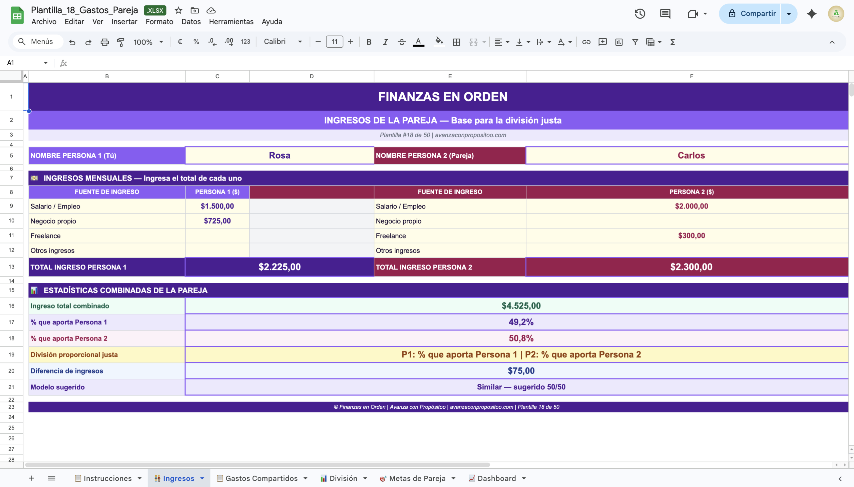This screenshot has height=487, width=854.
Task: Click the undo arrow icon
Action: pos(72,42)
